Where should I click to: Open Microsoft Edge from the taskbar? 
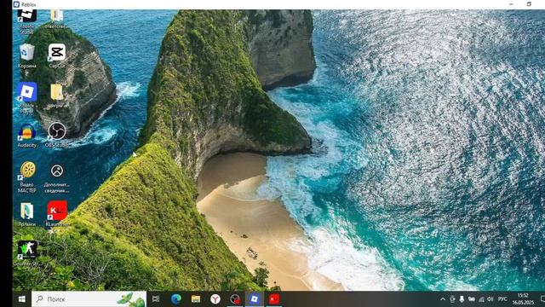176,299
